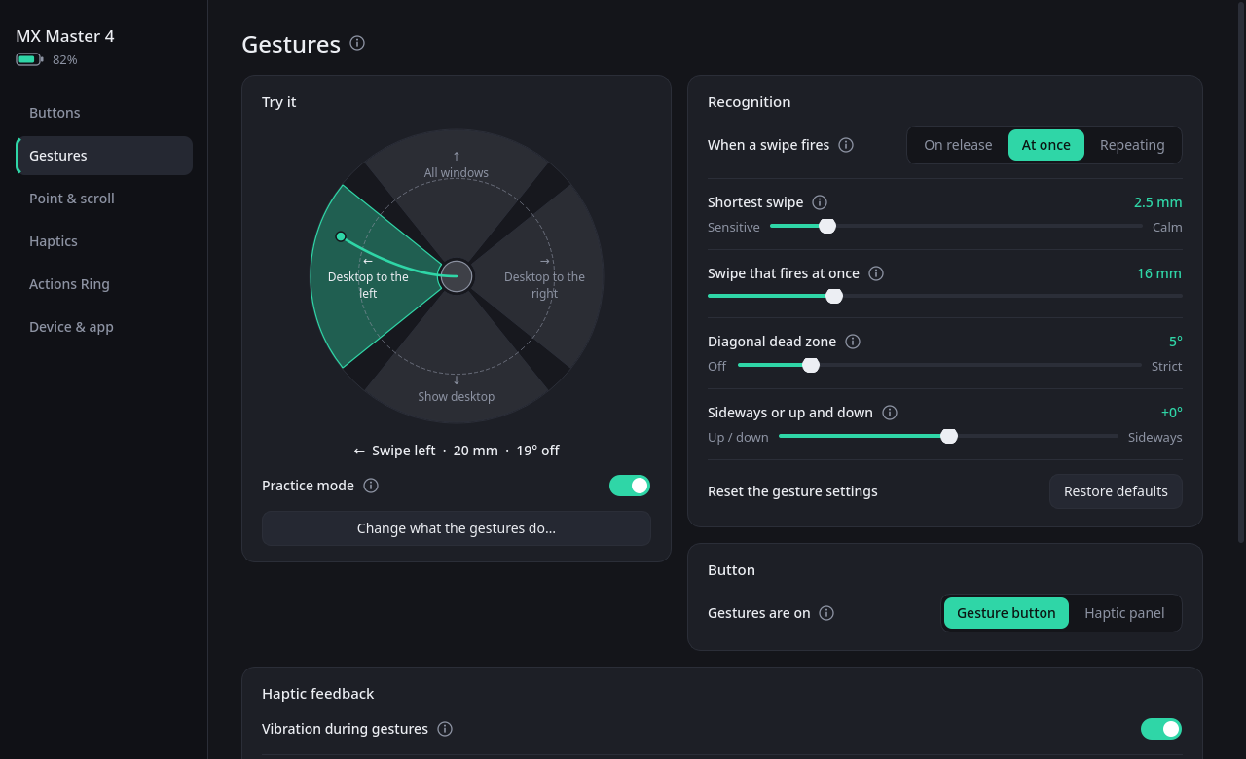Click the MX Master 4 device name

coord(65,36)
